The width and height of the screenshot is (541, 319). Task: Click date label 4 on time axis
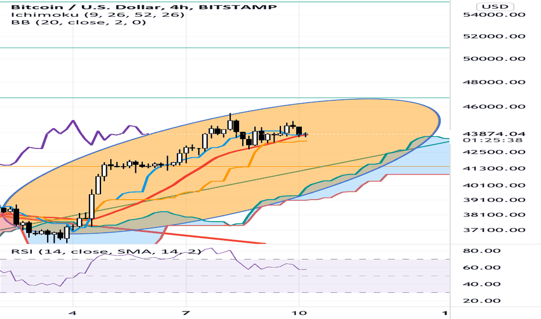point(72,313)
